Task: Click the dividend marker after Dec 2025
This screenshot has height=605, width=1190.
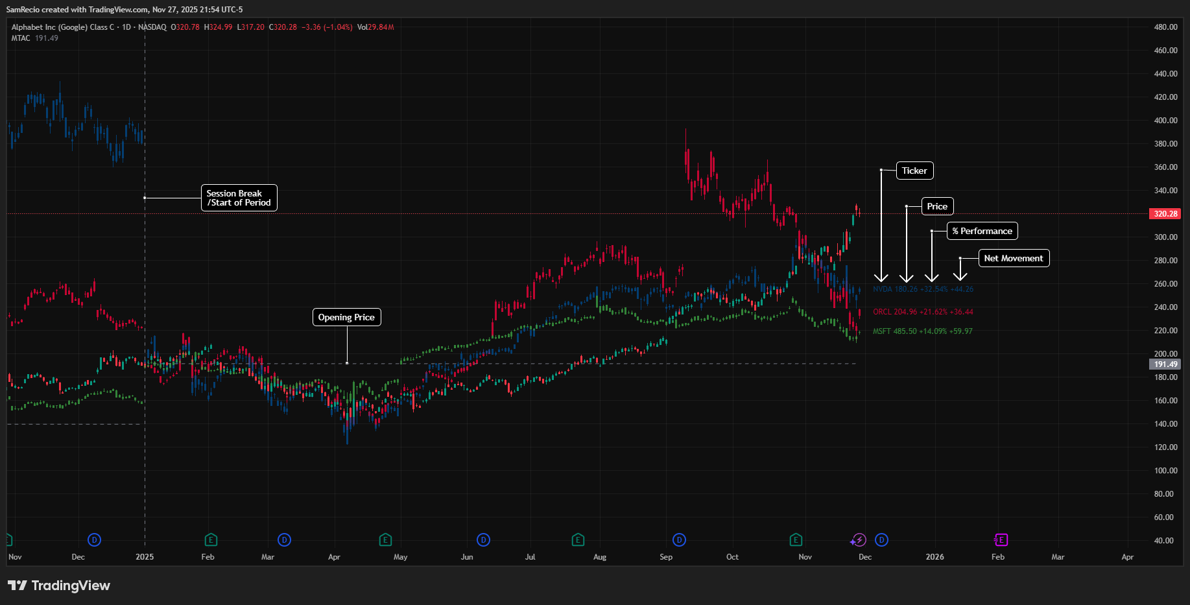Action: pyautogui.click(x=881, y=540)
